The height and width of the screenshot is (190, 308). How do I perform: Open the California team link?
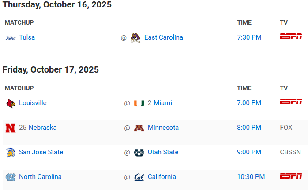click(162, 177)
